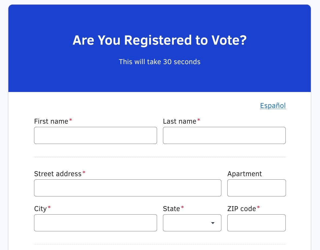Select the Apartment input box
Viewport: 320px width, 250px height.
point(256,188)
